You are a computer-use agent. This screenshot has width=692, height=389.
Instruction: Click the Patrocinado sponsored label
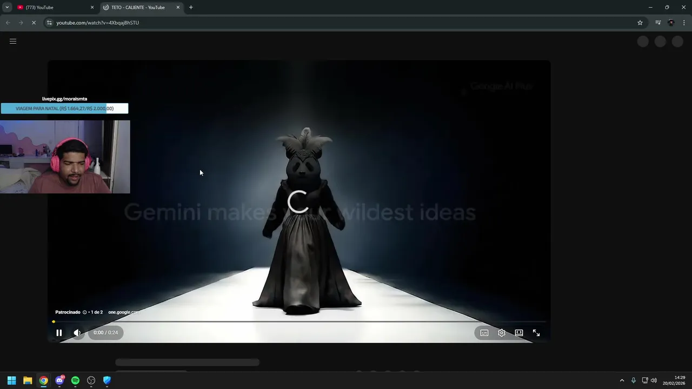(x=68, y=312)
